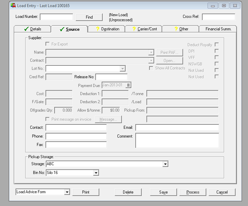The width and height of the screenshot is (248, 206).
Task: Click the Delete button
Action: click(x=128, y=192)
